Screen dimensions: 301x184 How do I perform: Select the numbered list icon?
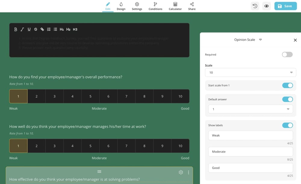click(49, 29)
